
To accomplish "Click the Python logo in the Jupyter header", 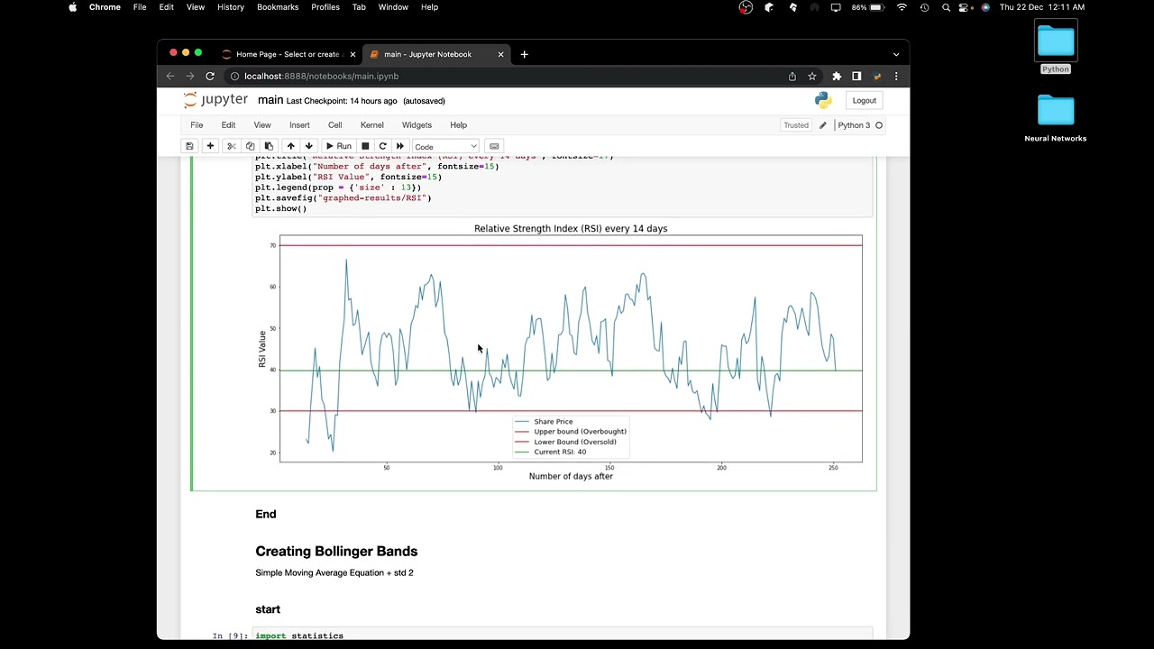I will tap(823, 100).
